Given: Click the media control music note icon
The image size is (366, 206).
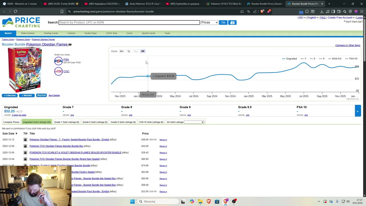Looking at the screenshot, I should 327,11.
